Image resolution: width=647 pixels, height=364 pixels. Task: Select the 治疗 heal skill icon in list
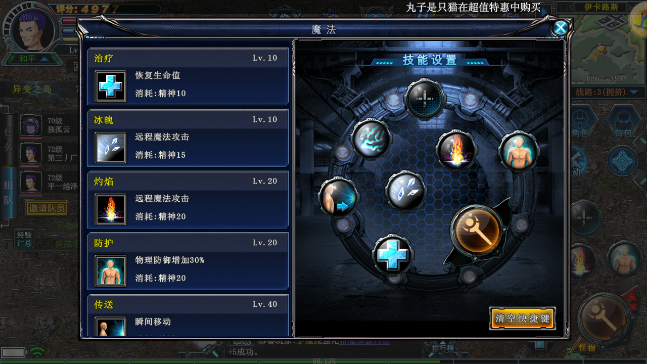110,86
